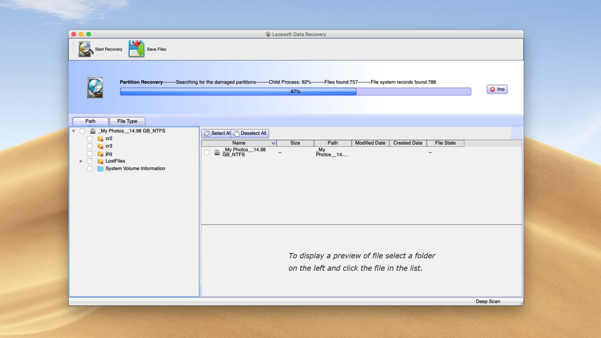Switch to the Path tab
Viewport: 601px width, 338px height.
pyautogui.click(x=90, y=121)
